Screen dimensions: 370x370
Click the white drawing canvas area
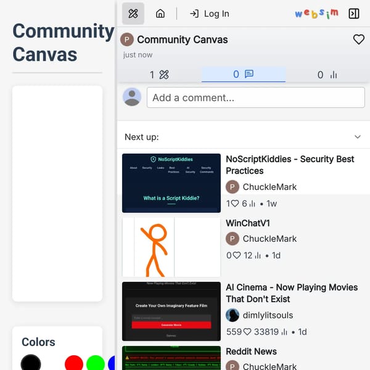tap(57, 194)
